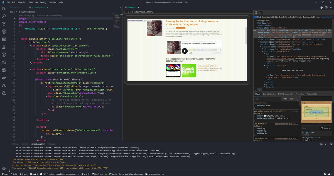The width and height of the screenshot is (334, 176).
Task: Open the Search view in the activity bar
Action: click(x=4, y=16)
